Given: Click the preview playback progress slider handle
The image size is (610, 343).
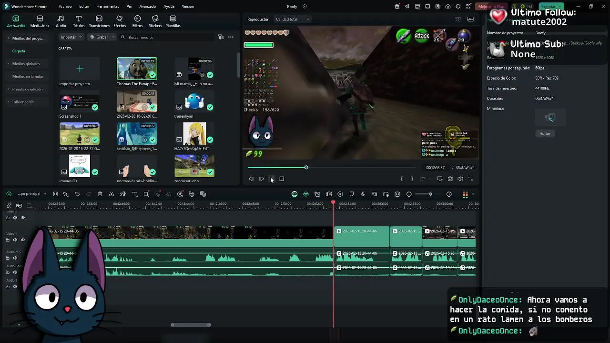Looking at the screenshot, I should (x=306, y=168).
